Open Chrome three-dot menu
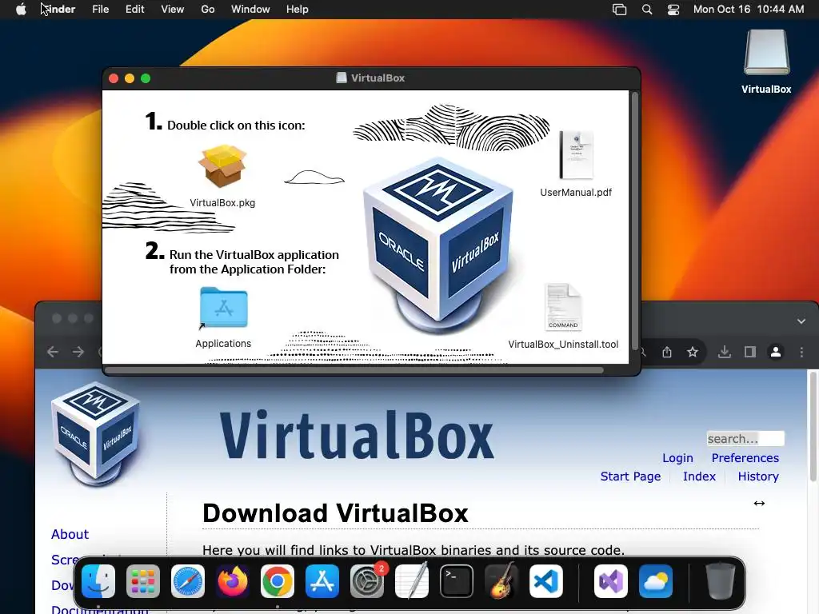819x614 pixels. tap(801, 352)
